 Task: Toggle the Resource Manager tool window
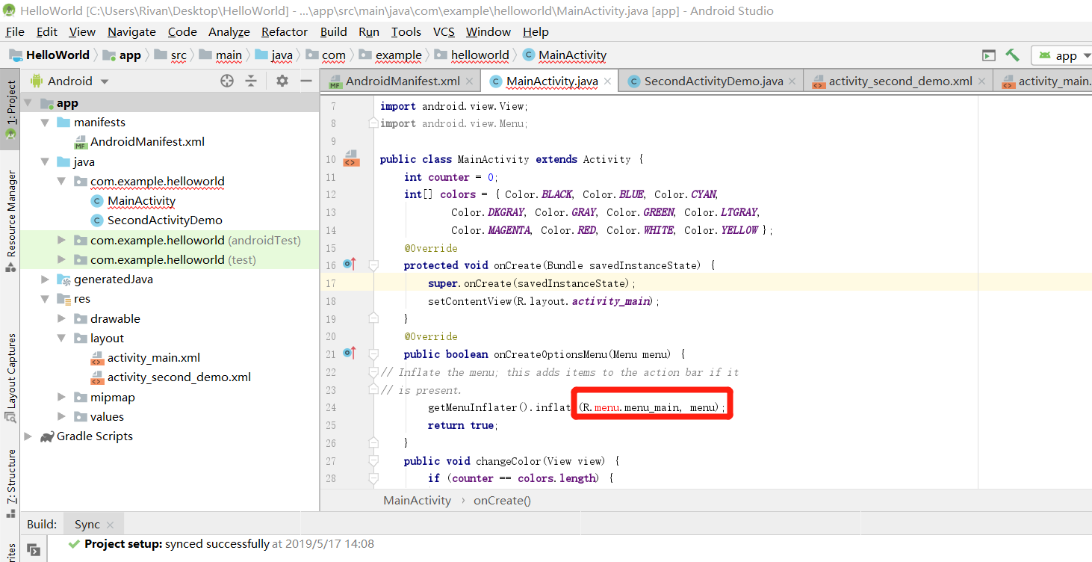pyautogui.click(x=10, y=220)
